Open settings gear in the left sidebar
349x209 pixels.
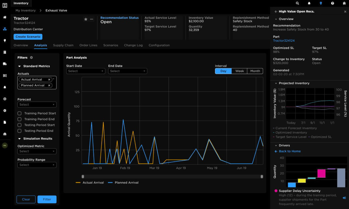pos(5,111)
